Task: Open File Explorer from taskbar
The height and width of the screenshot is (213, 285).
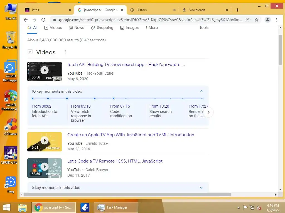Action: pyautogui.click(x=23, y=207)
